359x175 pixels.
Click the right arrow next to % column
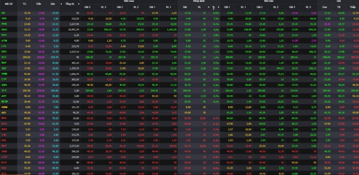coord(218,7)
